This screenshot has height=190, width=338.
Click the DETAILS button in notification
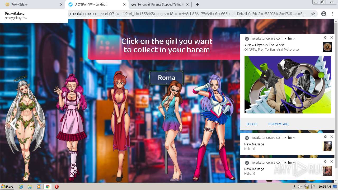tap(252, 124)
